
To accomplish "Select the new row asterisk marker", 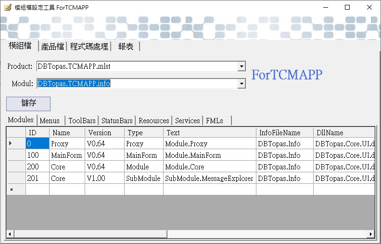I will pyautogui.click(x=12, y=190).
